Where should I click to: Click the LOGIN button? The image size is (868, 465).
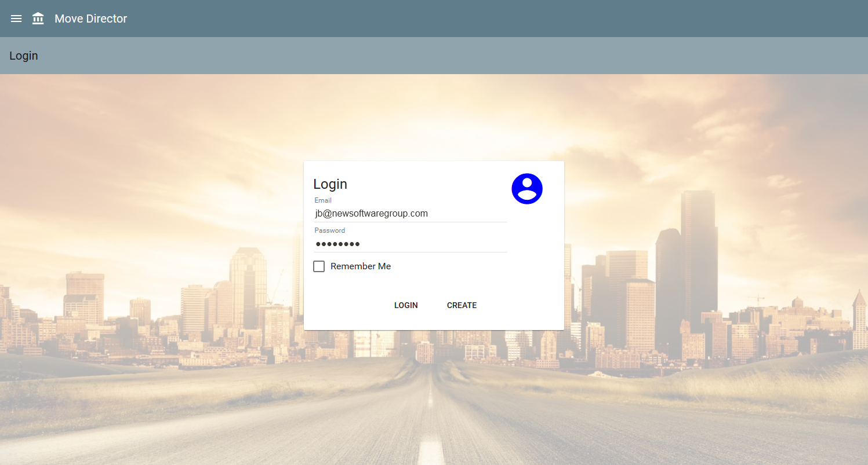(406, 305)
